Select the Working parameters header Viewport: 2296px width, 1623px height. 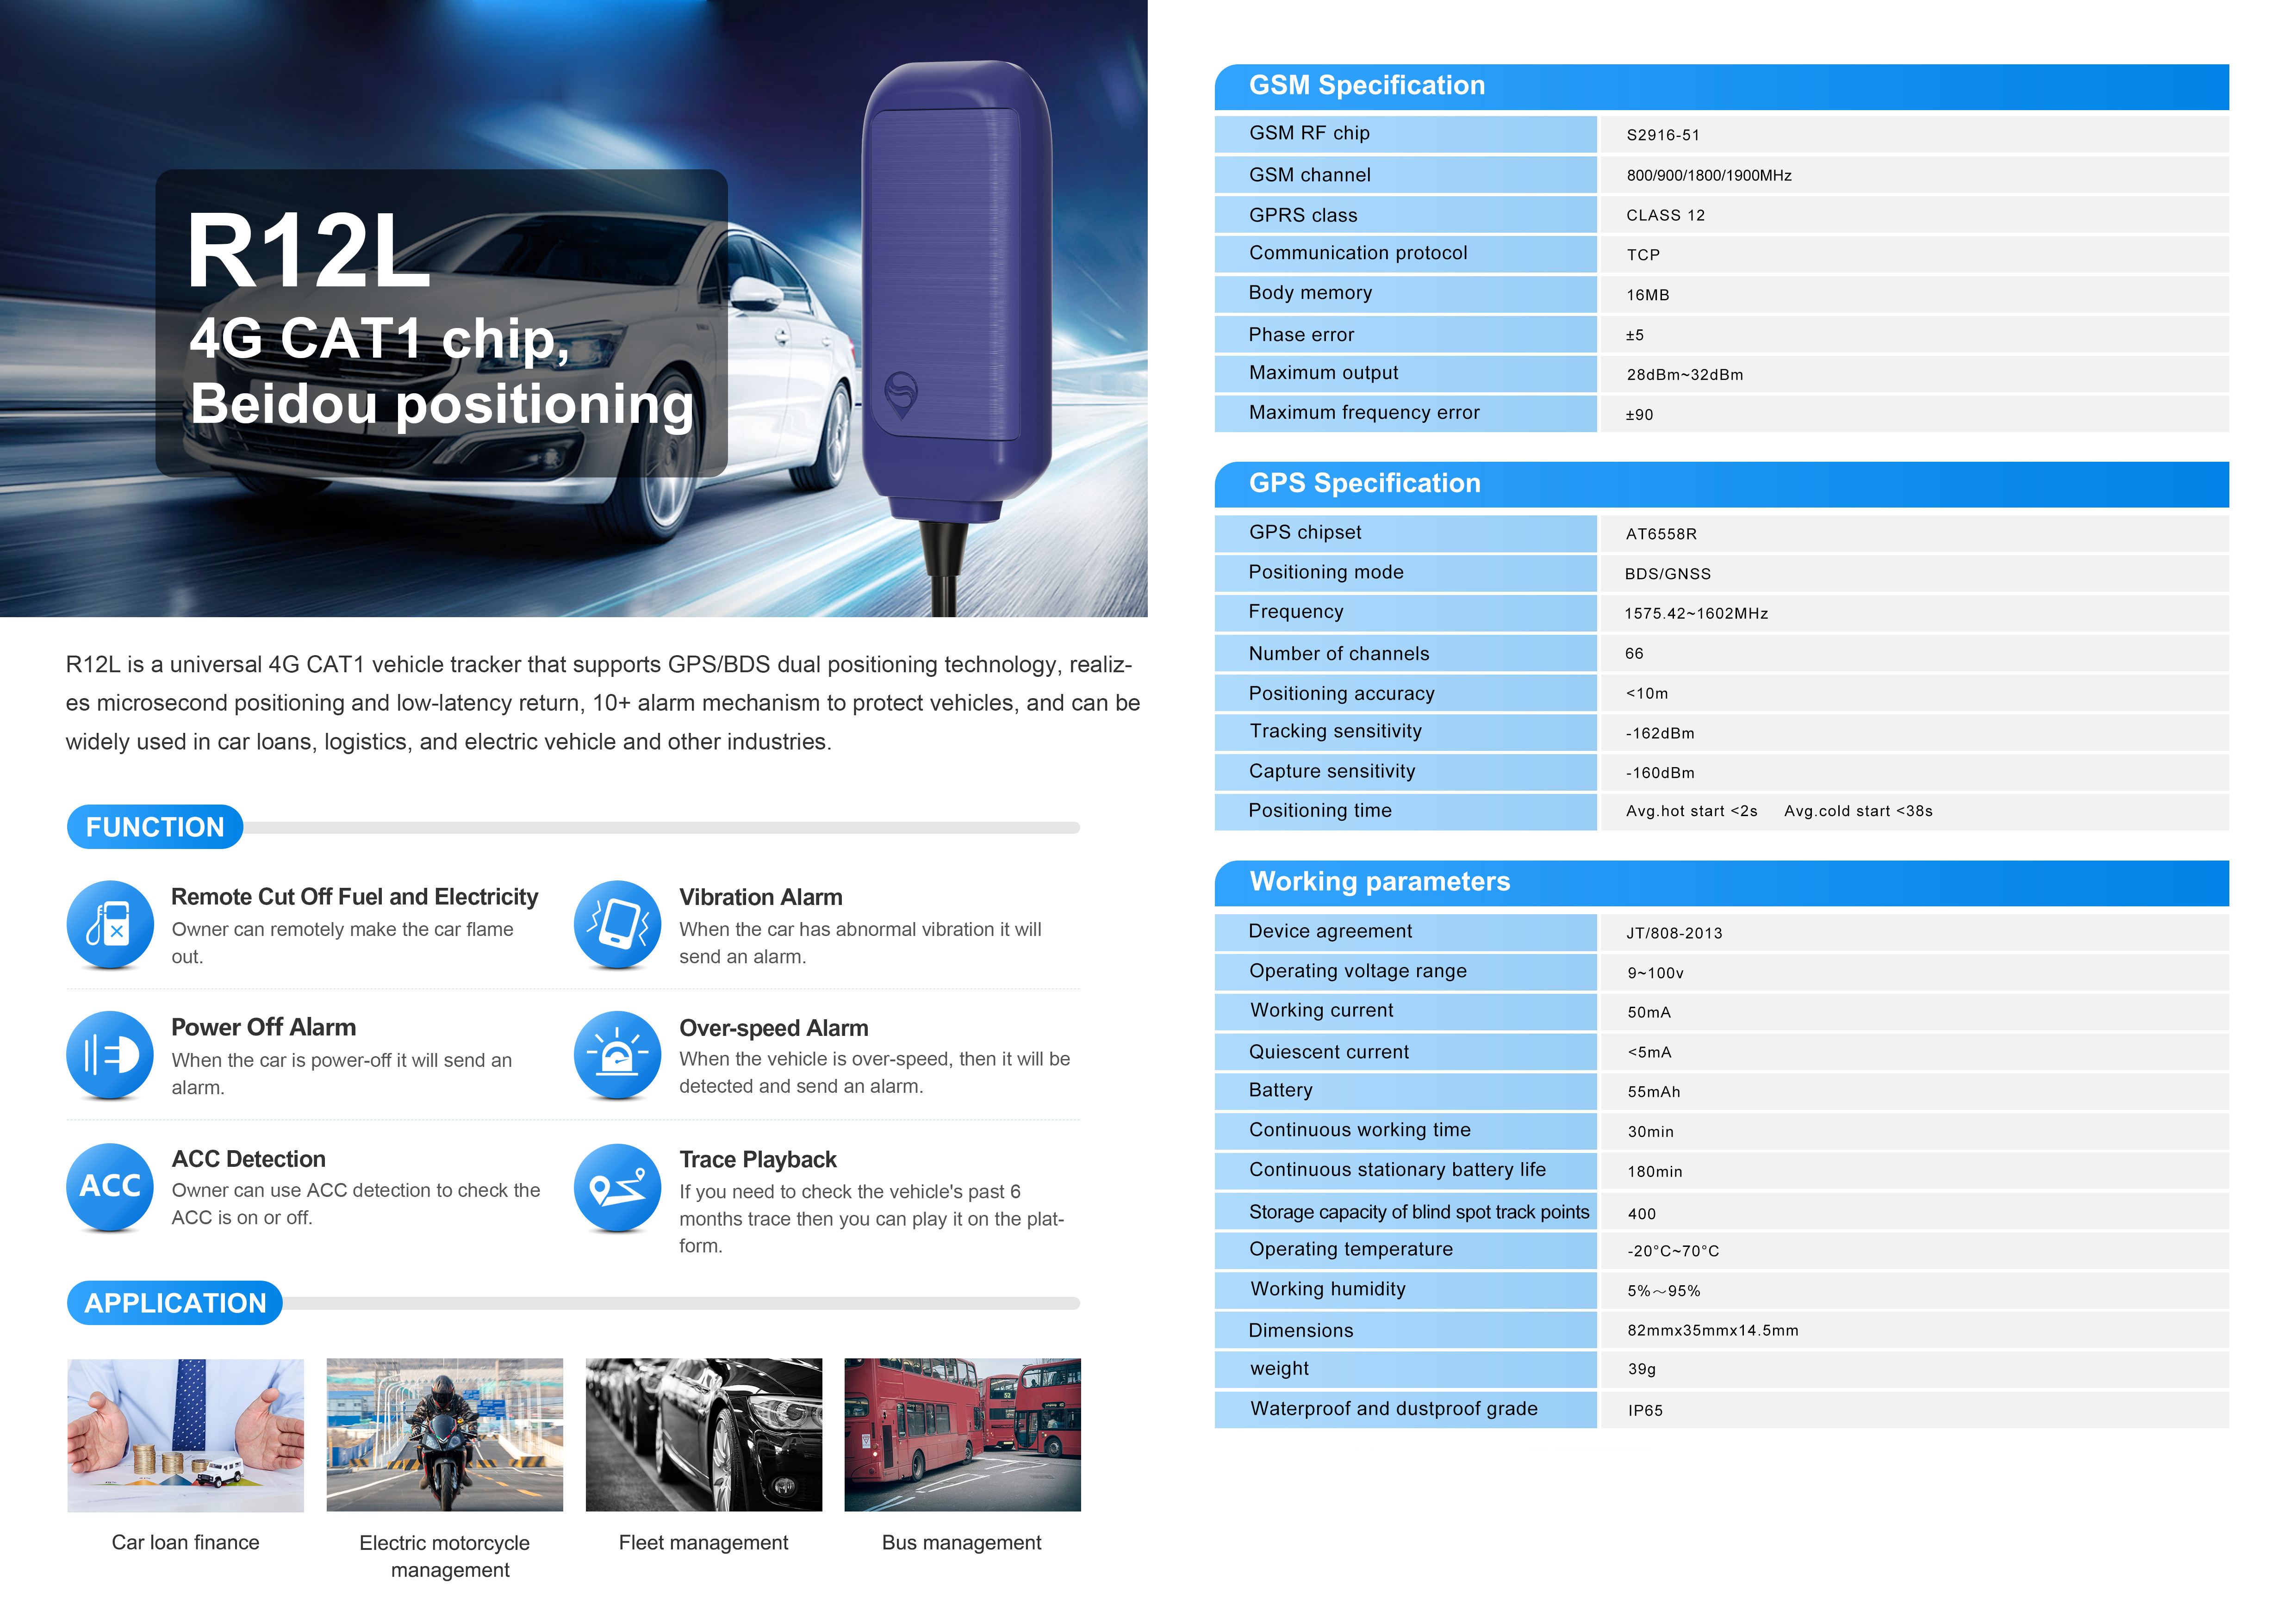coord(1379,882)
